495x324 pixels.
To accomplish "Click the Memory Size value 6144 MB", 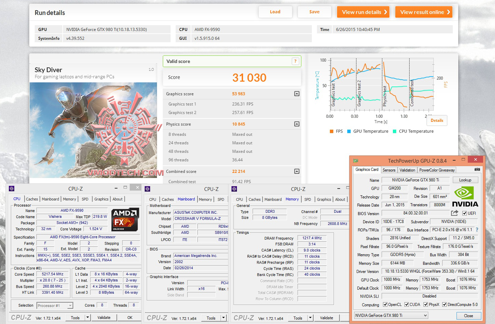I will (x=397, y=263).
